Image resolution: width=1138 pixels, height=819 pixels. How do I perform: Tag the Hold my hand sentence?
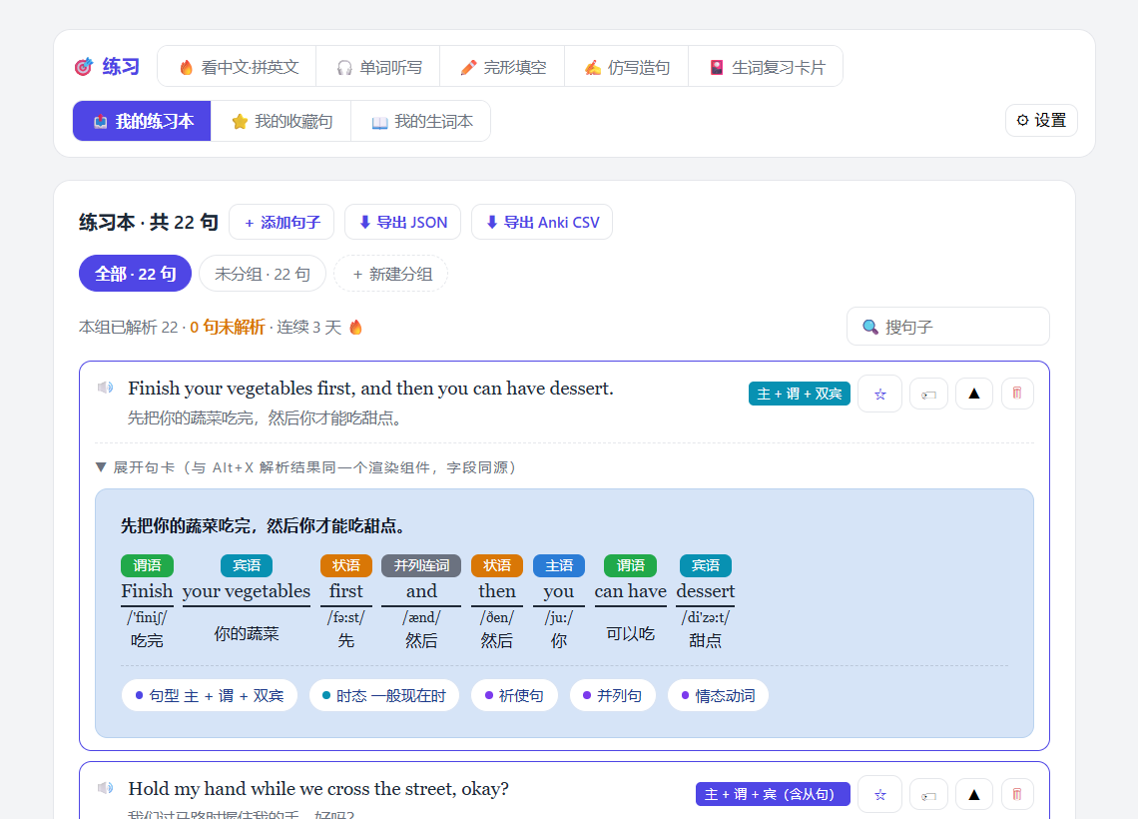pos(929,795)
